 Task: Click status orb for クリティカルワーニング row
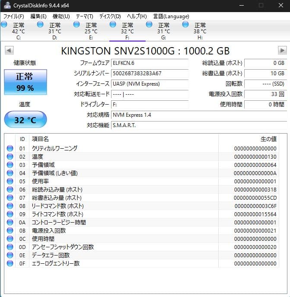10,148
